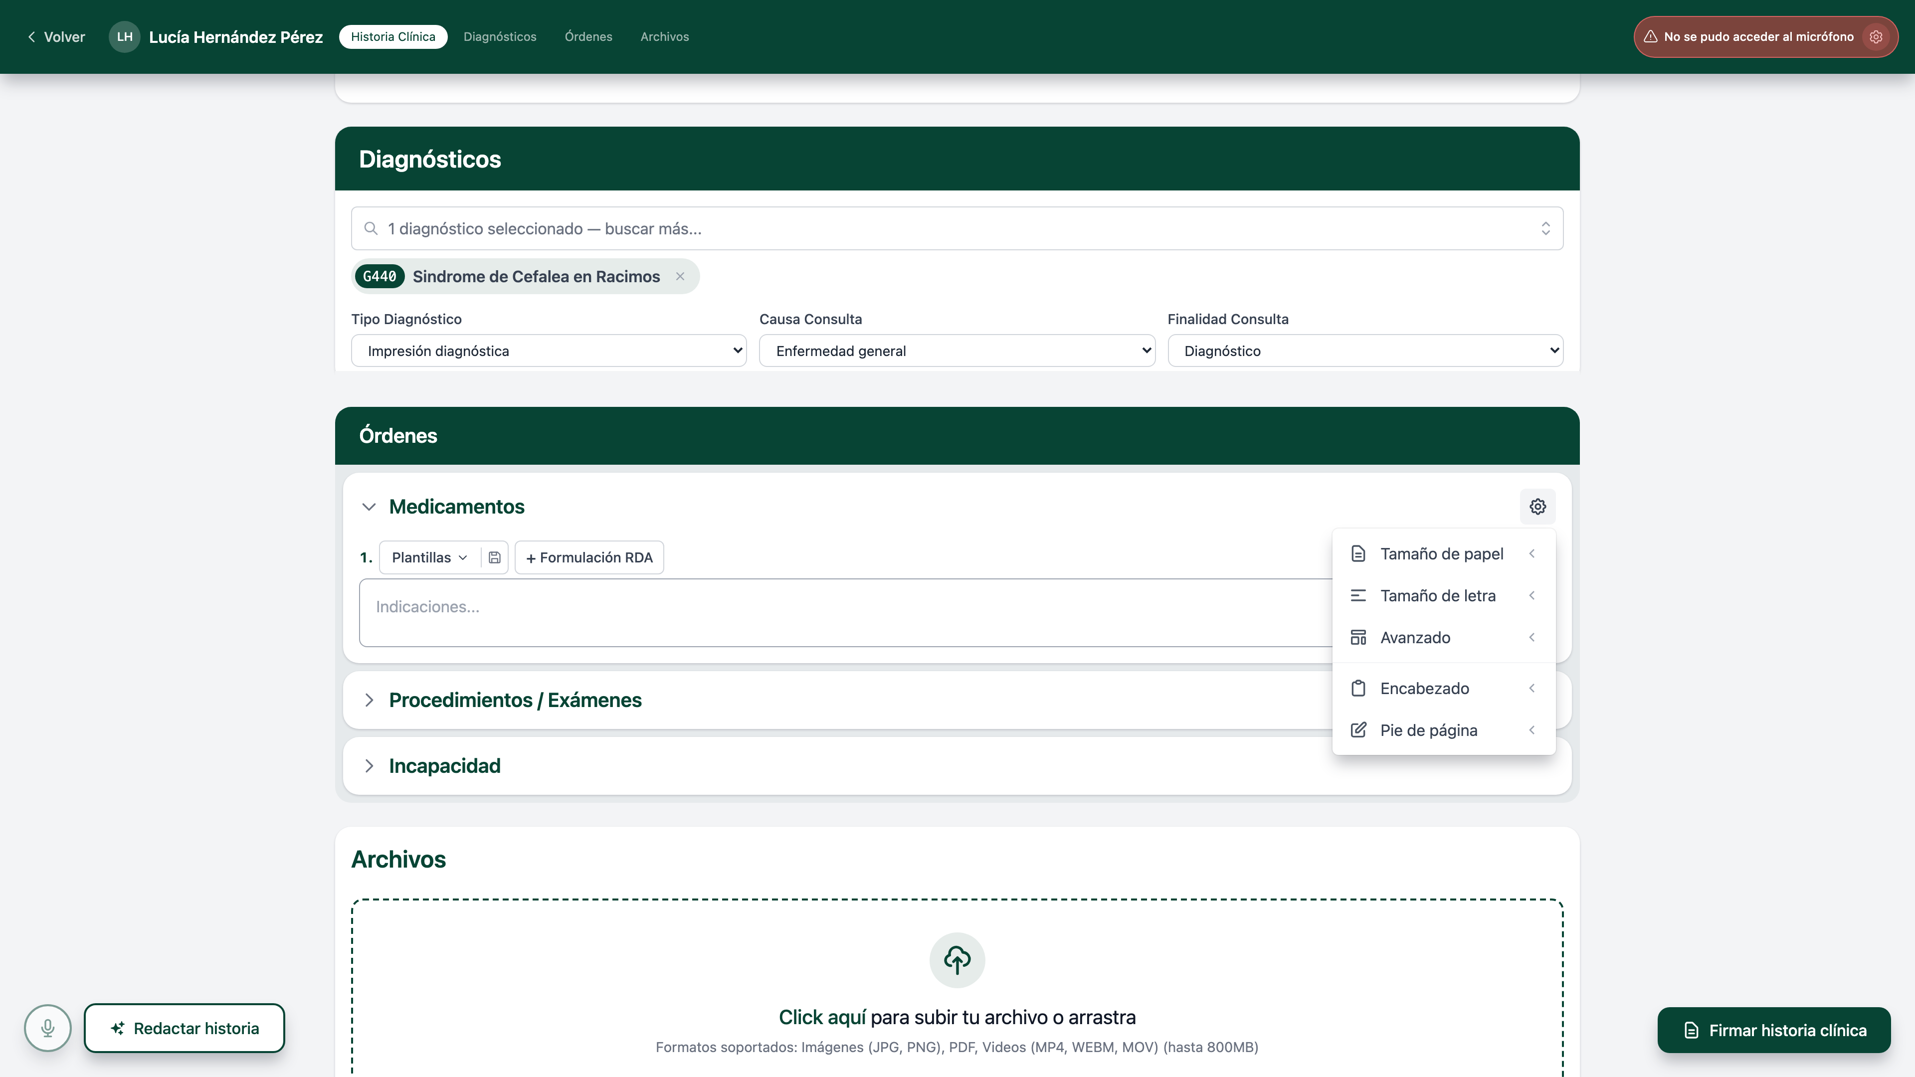Click + Formulación RDA button
The image size is (1915, 1077).
pos(589,557)
